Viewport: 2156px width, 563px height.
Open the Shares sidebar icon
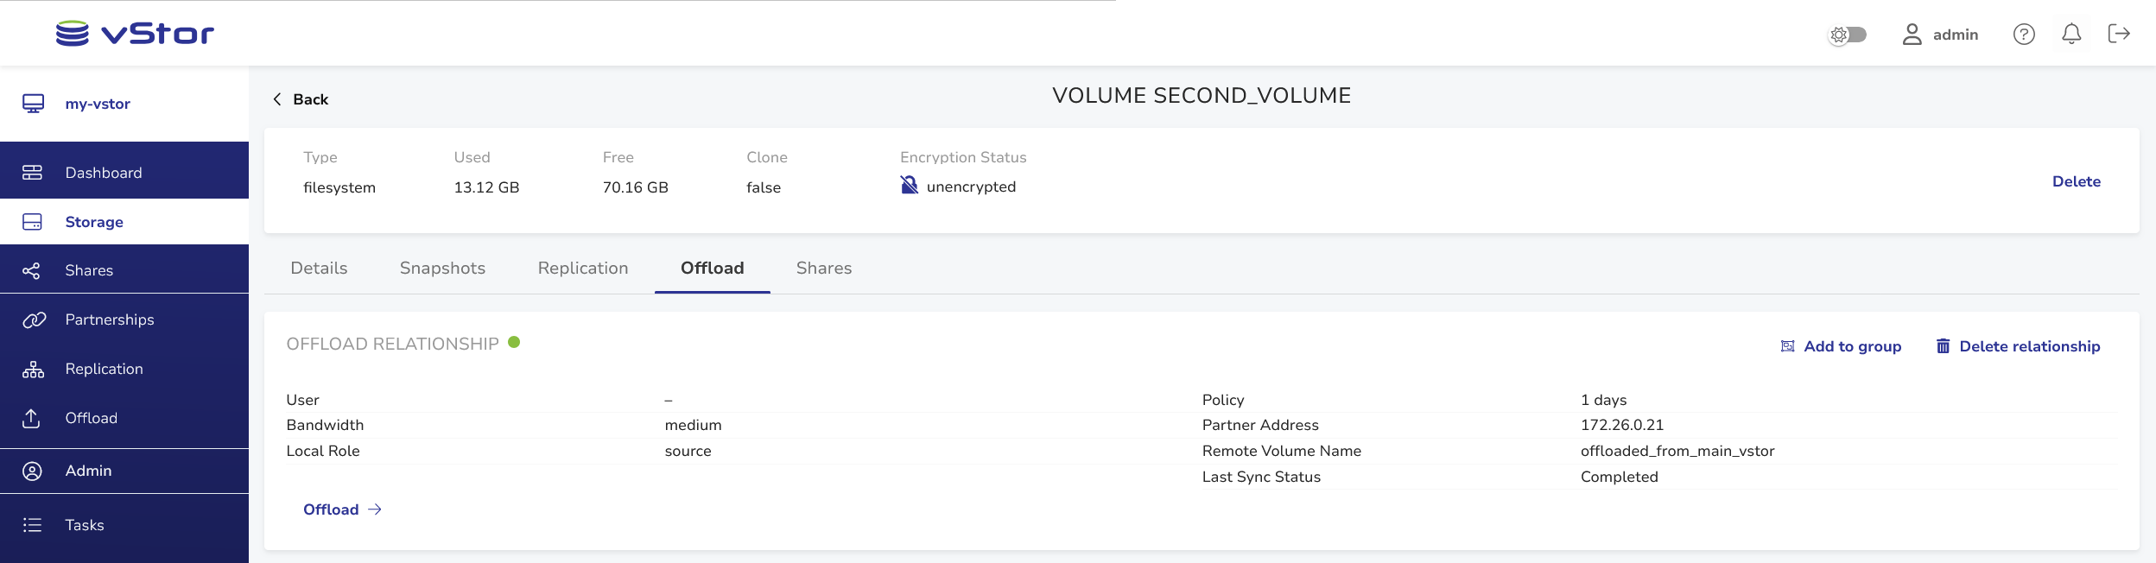click(32, 271)
